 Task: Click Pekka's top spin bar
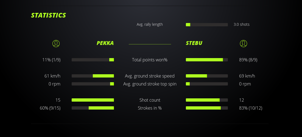pyautogui.click(x=93, y=84)
